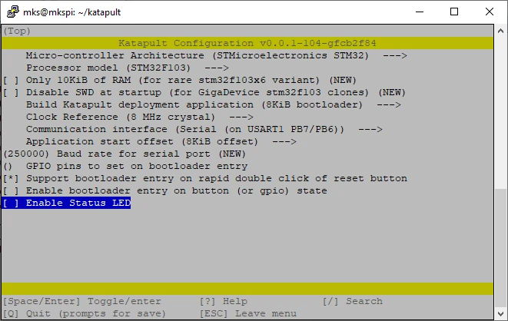Open the Communication interface submenu

pos(204,130)
